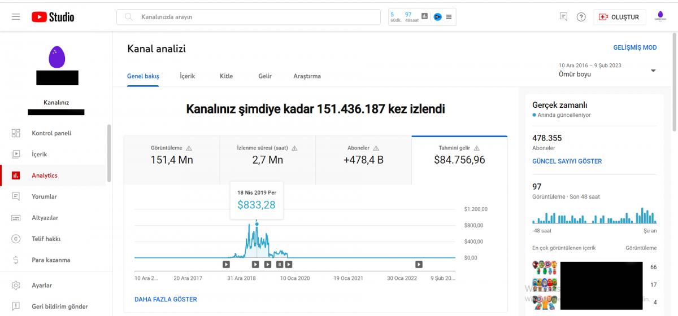
Task: Click the video marker near 30 Oca 2022
Action: 419,264
